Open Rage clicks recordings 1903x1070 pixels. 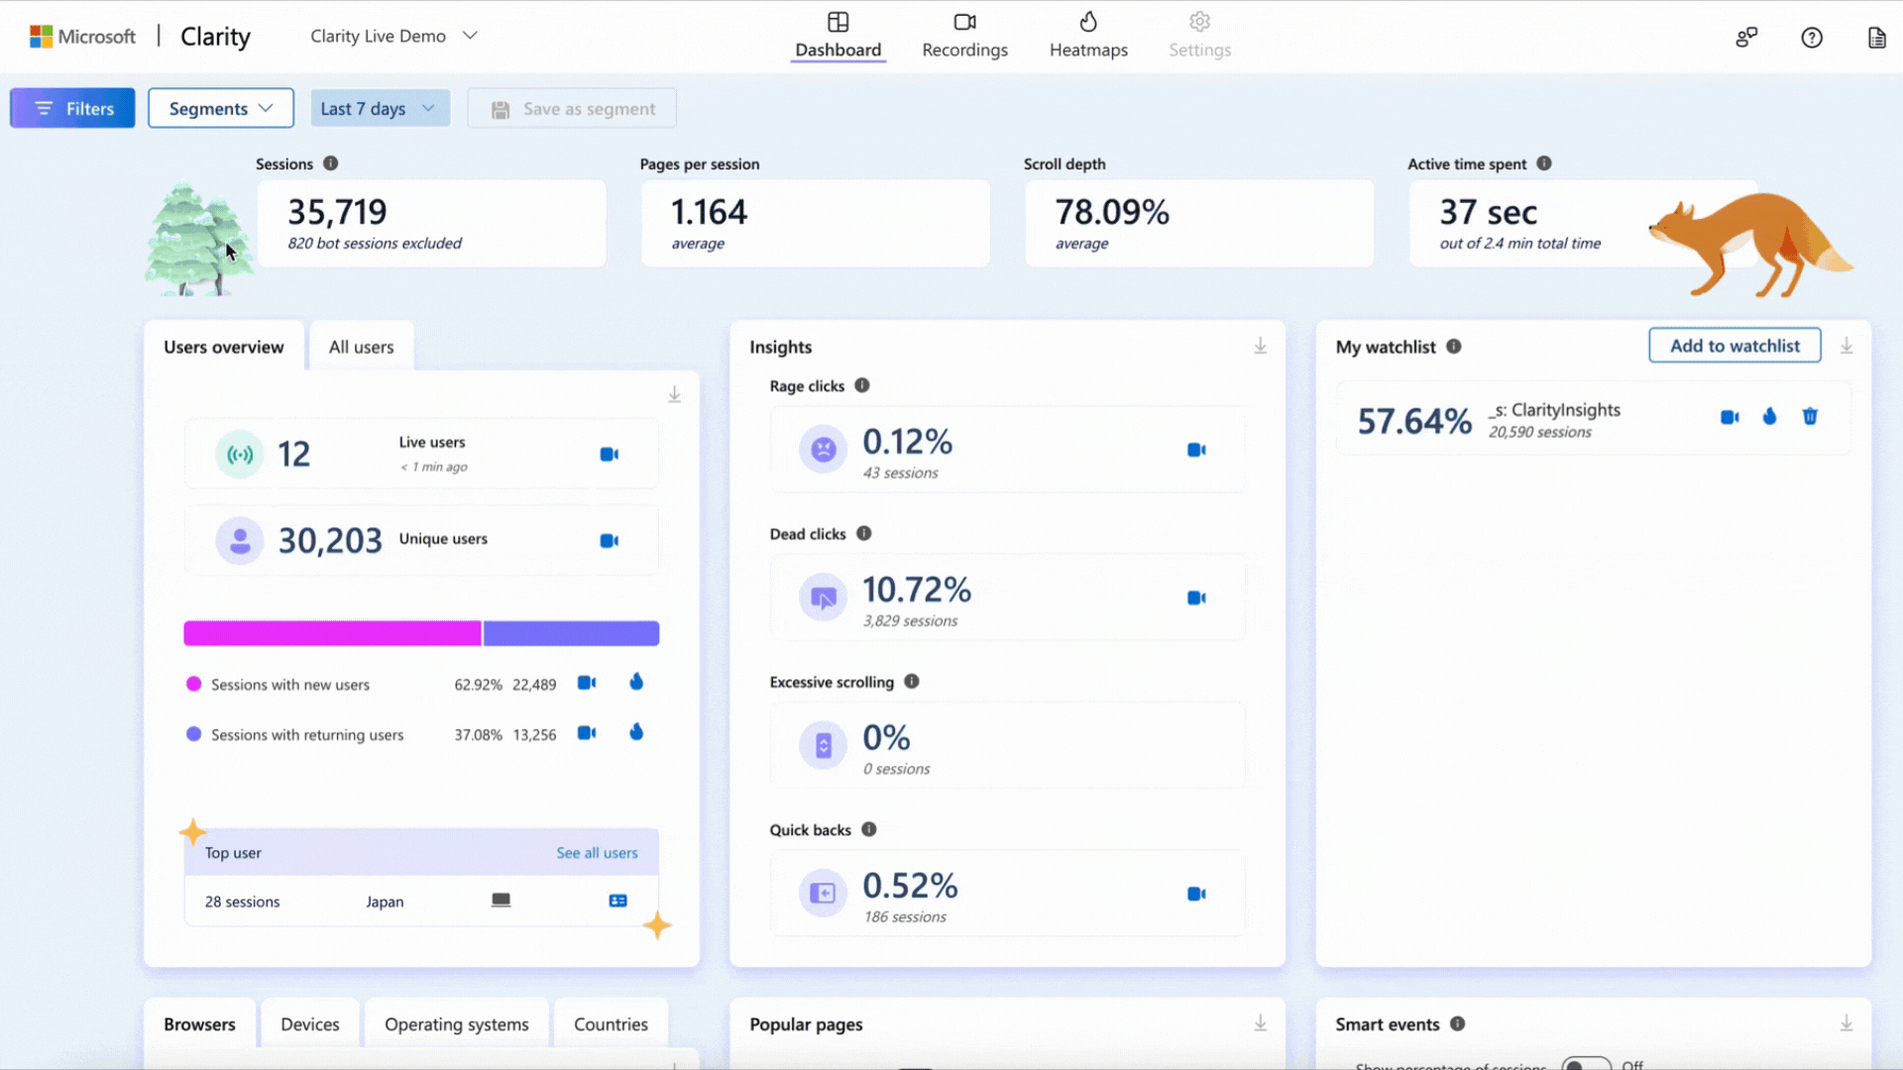click(1196, 450)
